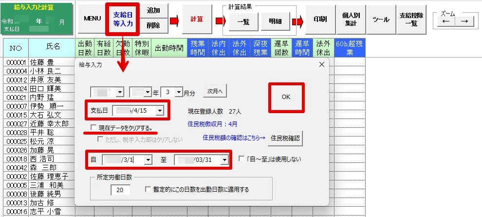
Task: Click the MENU button
Action: [93, 19]
